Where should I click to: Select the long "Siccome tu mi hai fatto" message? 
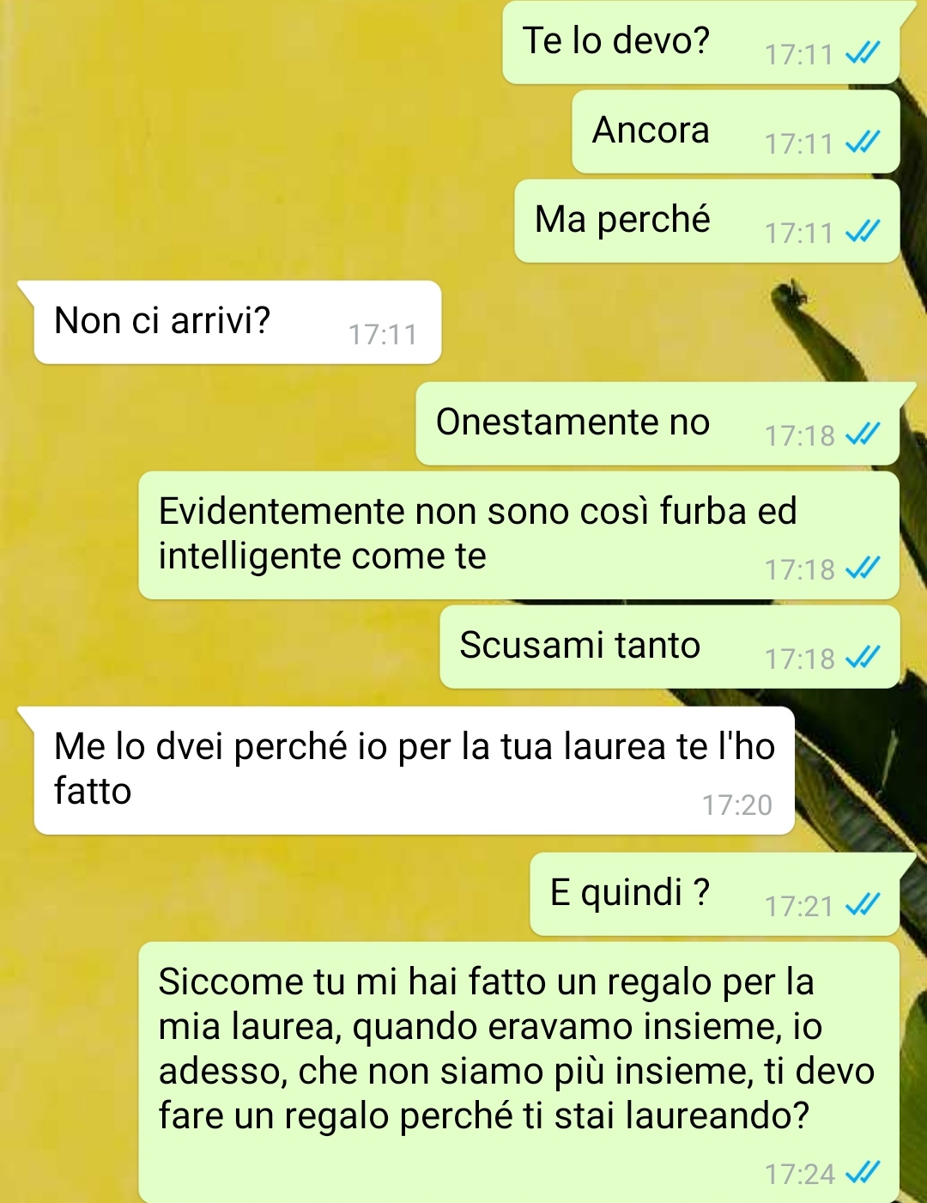pyautogui.click(x=519, y=1072)
